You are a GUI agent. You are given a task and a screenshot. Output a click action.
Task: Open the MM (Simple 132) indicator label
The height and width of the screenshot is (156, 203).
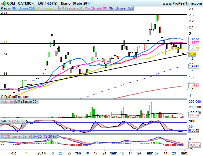[121, 9]
